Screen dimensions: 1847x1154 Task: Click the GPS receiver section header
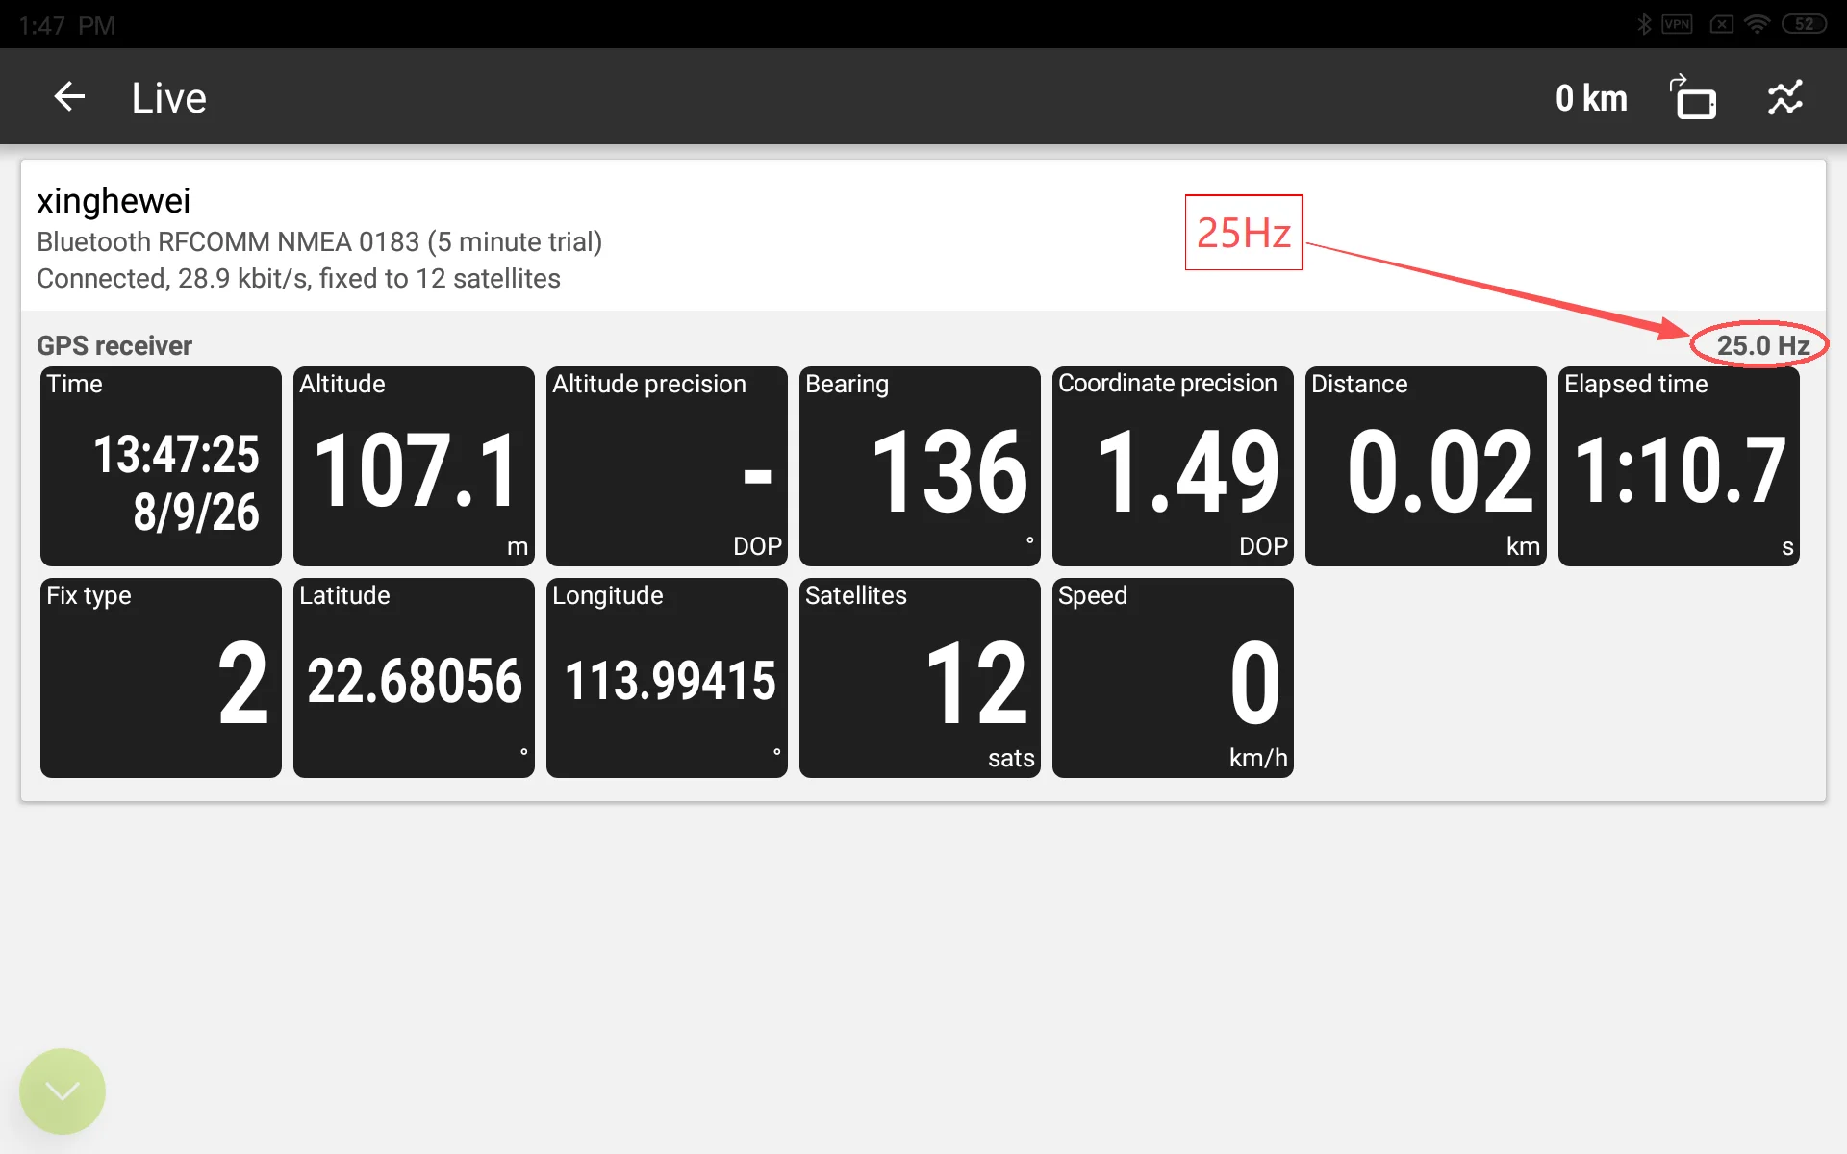[x=114, y=345]
